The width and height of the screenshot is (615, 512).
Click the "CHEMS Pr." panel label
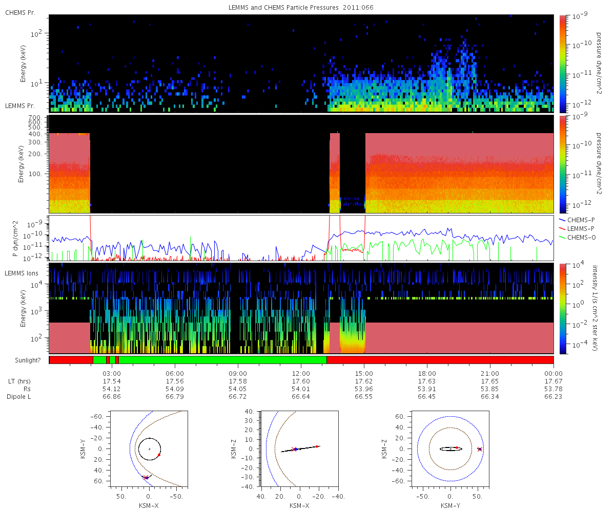tap(20, 12)
